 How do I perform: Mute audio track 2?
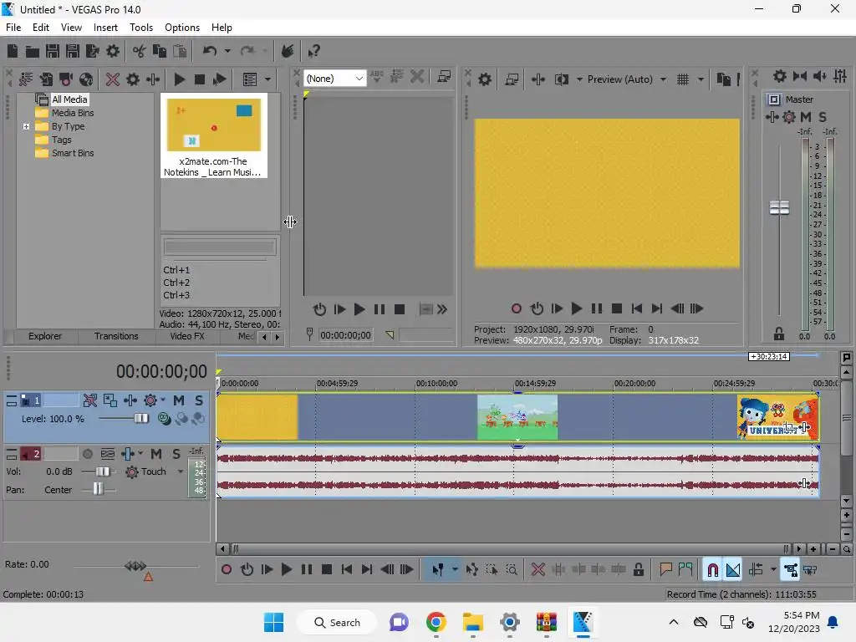coord(156,454)
